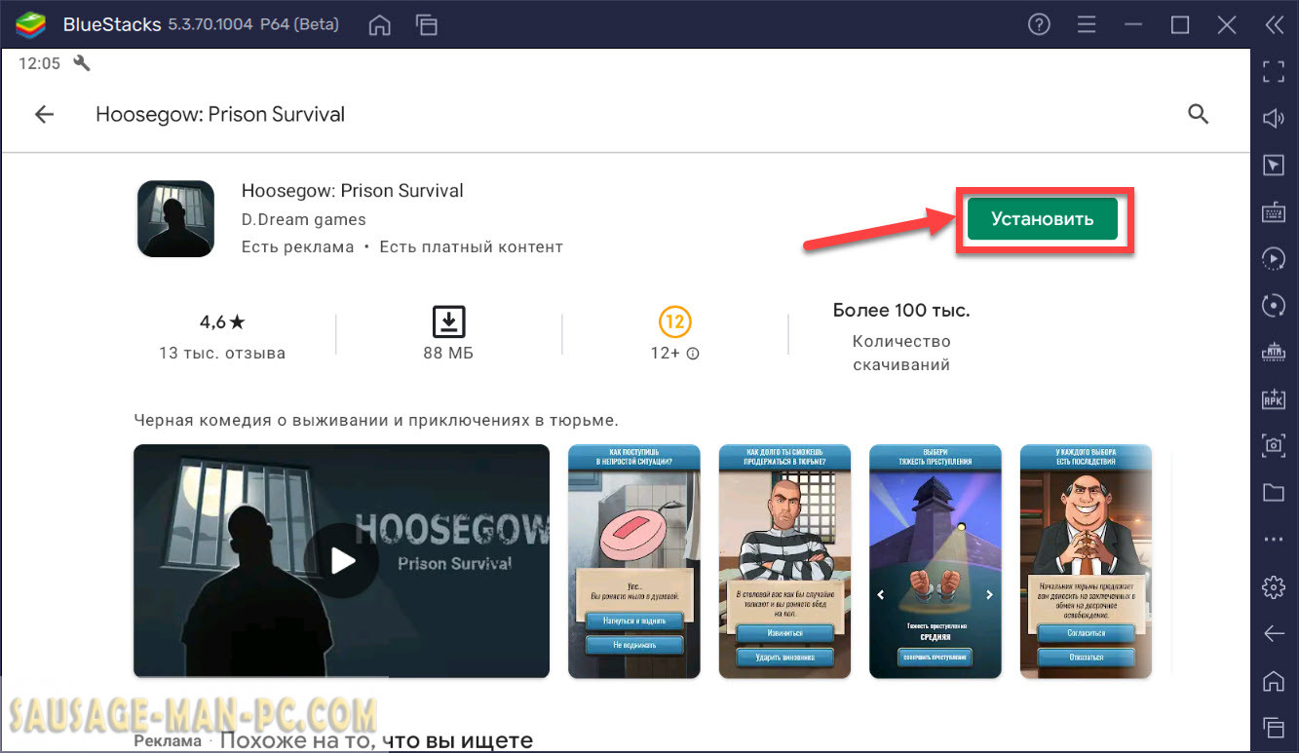Open the multi-instance icon in title bar
The image size is (1299, 753).
(426, 25)
